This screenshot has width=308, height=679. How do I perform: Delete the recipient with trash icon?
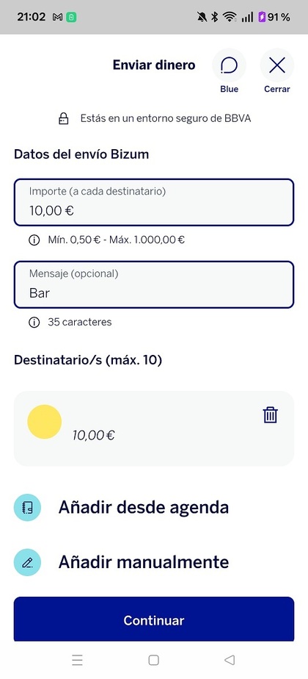point(271,415)
